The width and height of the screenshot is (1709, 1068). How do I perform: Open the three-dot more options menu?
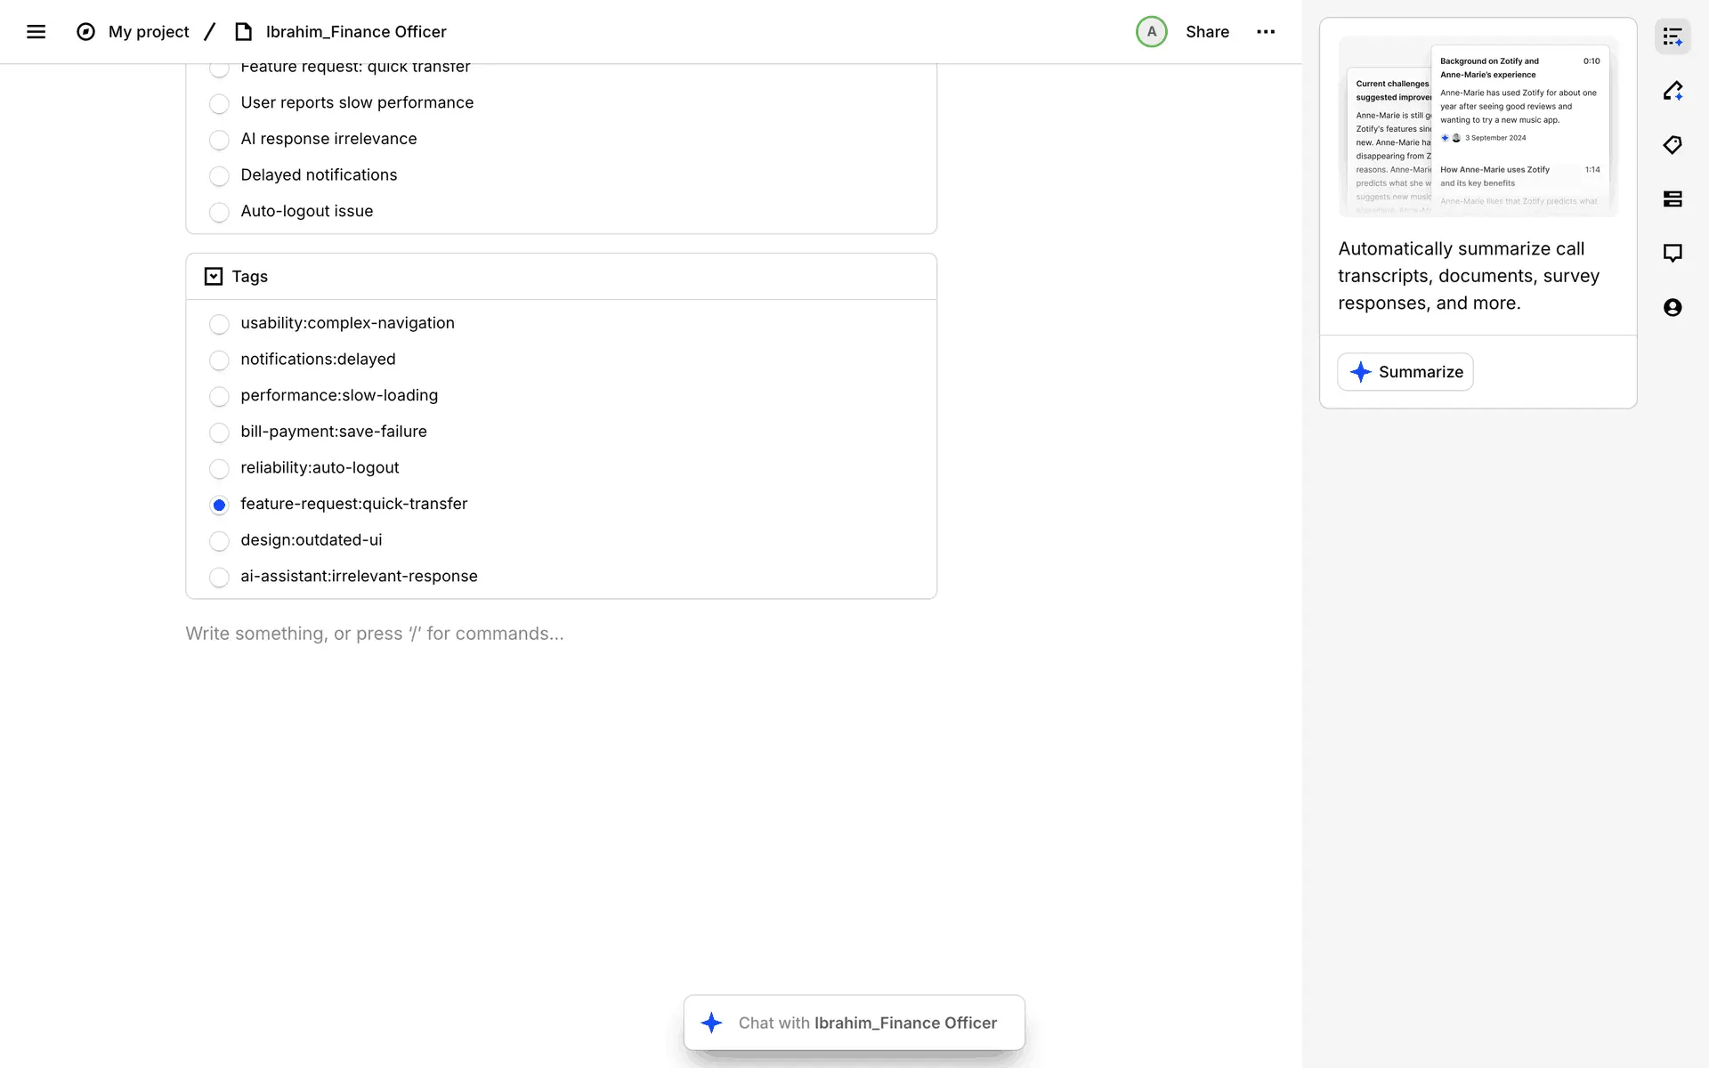(1266, 32)
